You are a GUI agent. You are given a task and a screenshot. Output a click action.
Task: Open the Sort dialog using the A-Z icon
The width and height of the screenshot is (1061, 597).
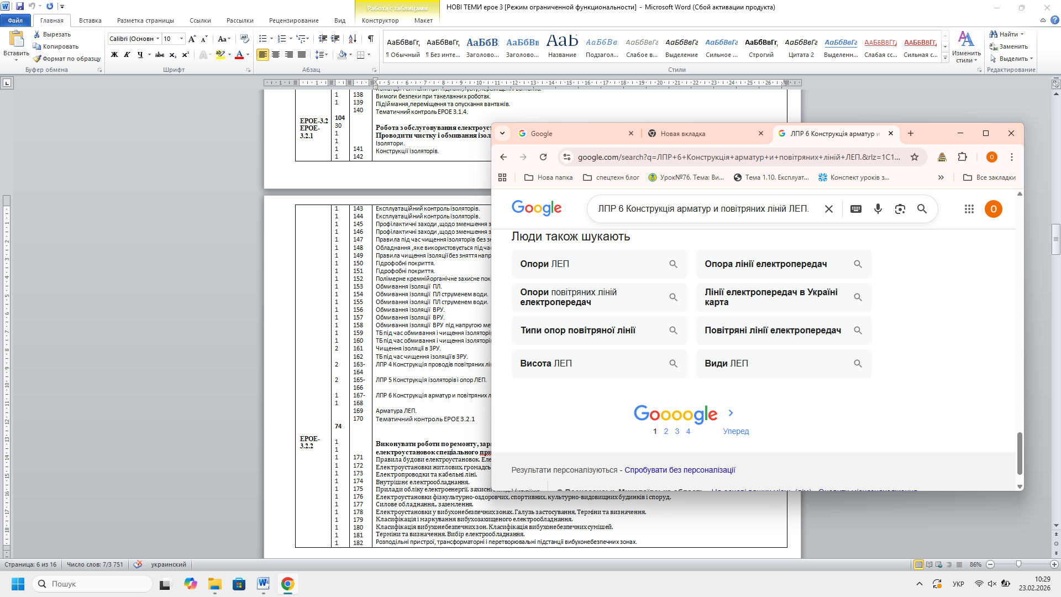[353, 39]
